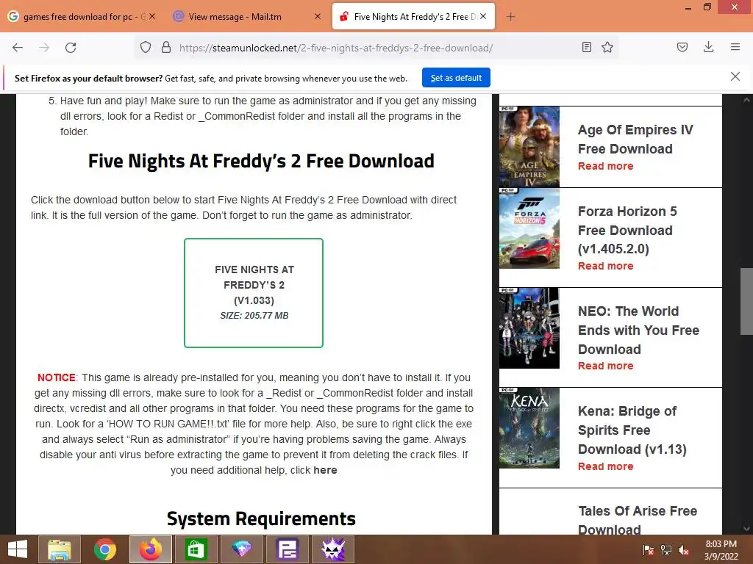Click the 'here' help link

click(325, 470)
